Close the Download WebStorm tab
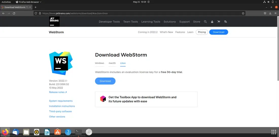The image size is (279, 137). point(30,7)
